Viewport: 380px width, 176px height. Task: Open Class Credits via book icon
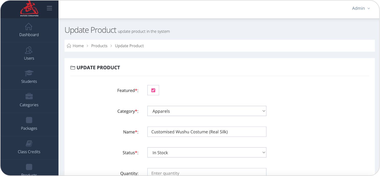[29, 143]
